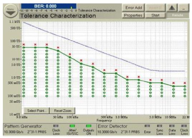The height and width of the screenshot is (138, 192).
Task: Toggle the Outputs ON indicator
Action: click(88, 126)
